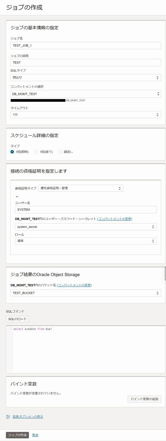The width and height of the screenshot is (166, 441).
Task: Select the 繰返し schedule radio button
Action: click(60, 152)
